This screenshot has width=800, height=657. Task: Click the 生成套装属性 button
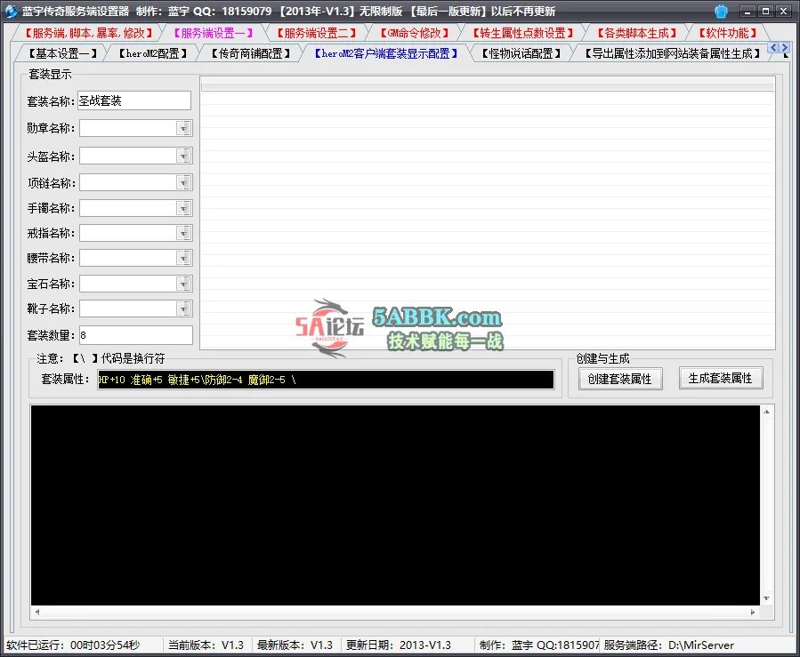[721, 378]
